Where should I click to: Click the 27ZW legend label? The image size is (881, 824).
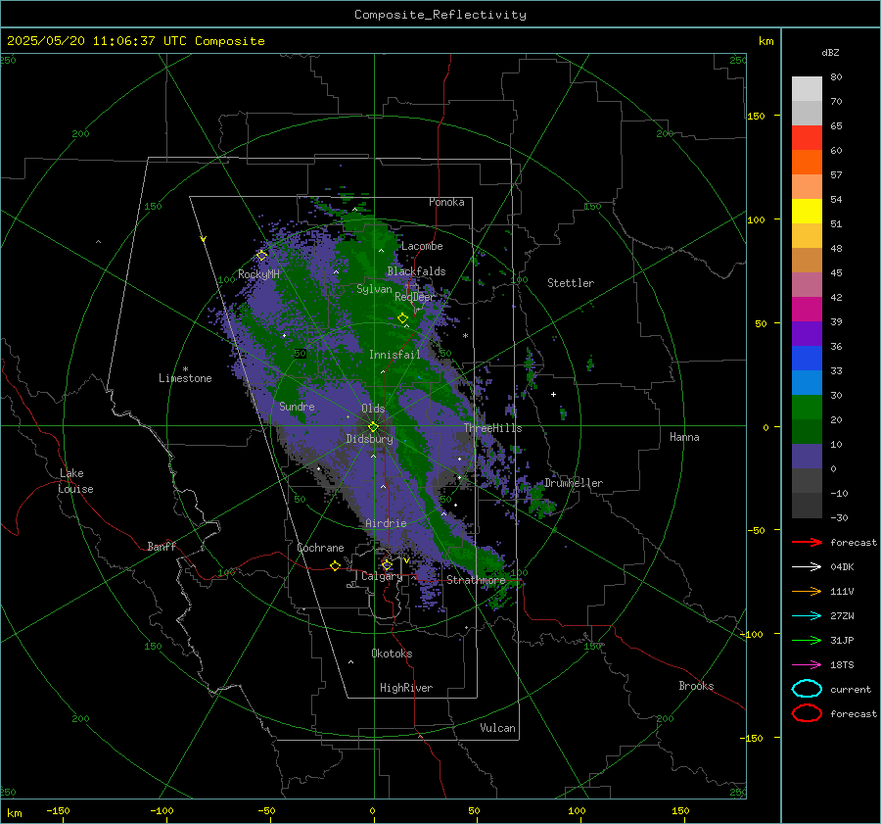[x=842, y=616]
